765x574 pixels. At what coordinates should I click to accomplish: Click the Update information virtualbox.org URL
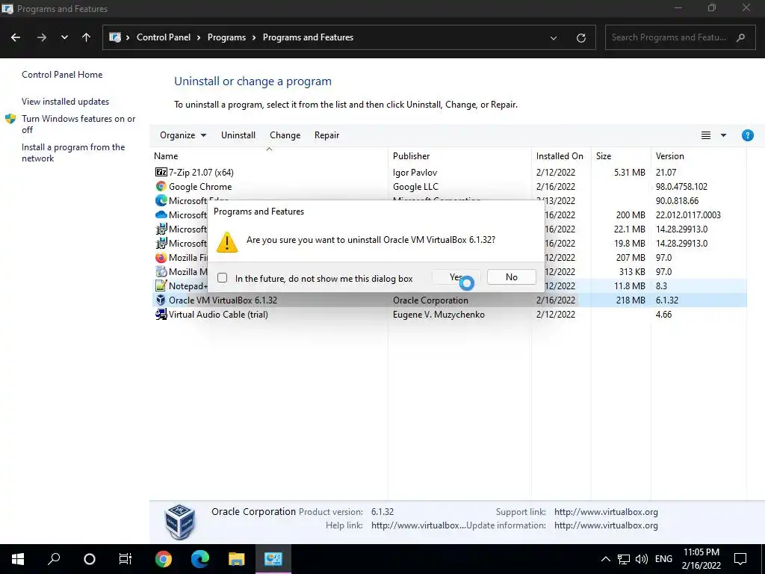606,525
